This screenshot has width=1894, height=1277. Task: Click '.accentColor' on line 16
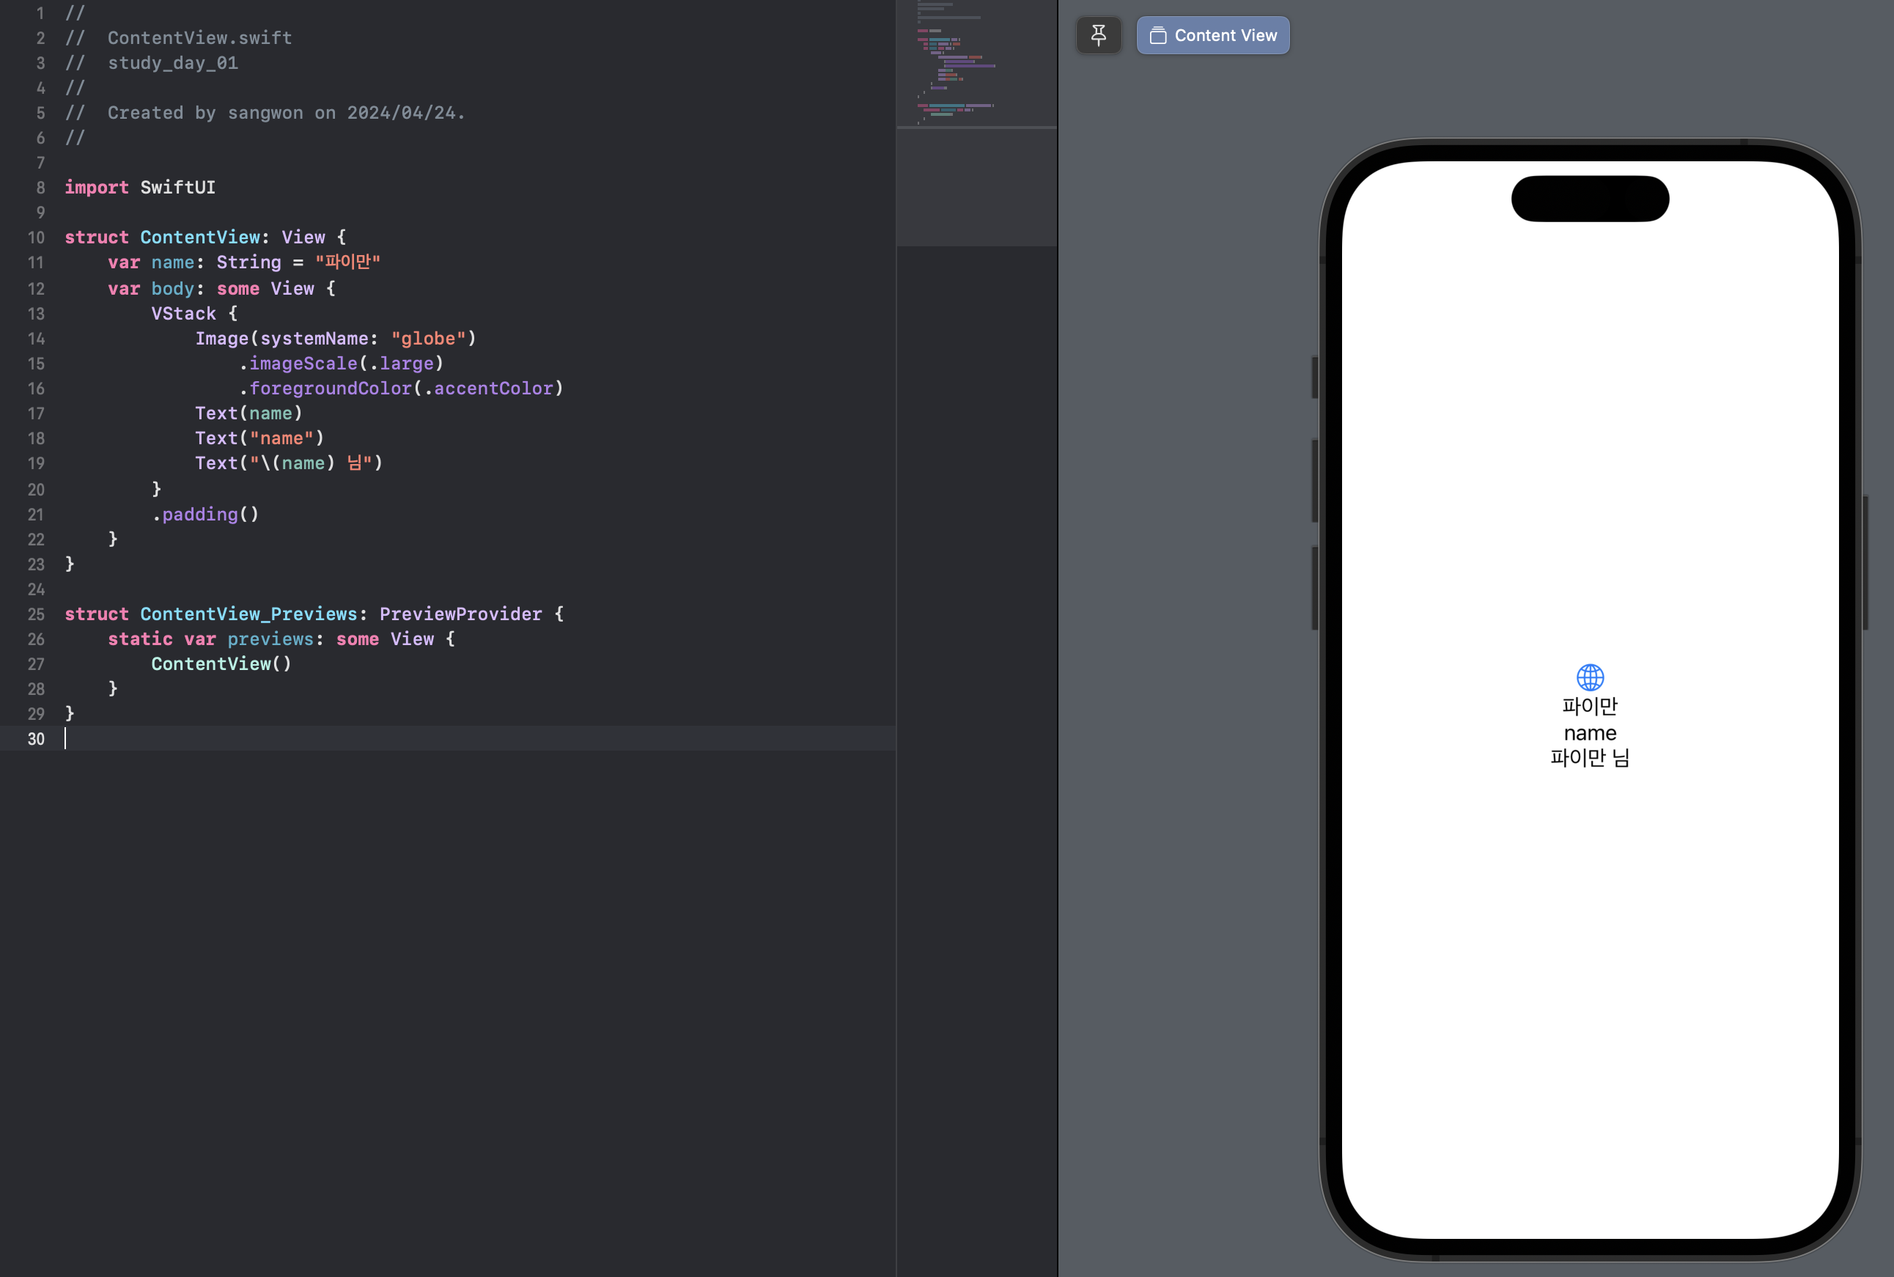point(489,389)
